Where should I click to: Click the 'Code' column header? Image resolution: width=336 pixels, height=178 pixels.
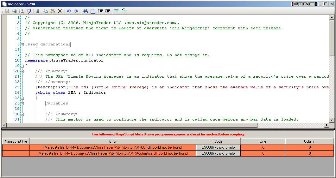point(218,141)
